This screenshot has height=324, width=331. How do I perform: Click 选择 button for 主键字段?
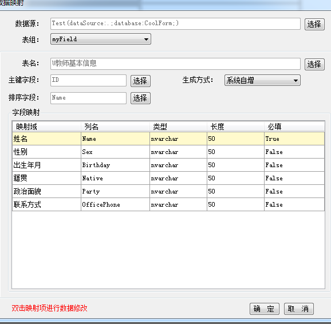point(140,81)
